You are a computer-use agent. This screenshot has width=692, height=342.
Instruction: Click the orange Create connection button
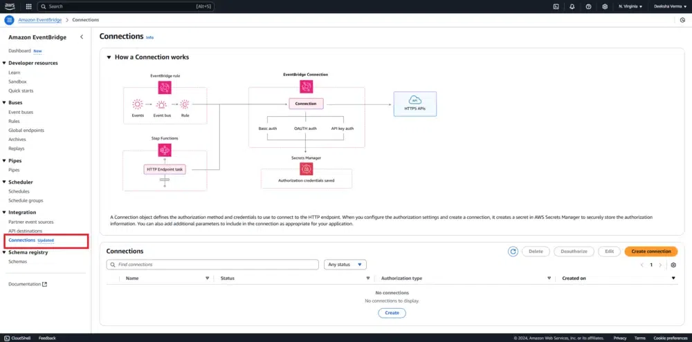pyautogui.click(x=651, y=251)
